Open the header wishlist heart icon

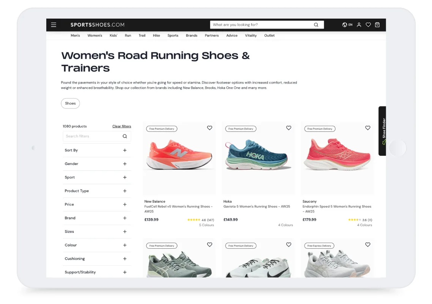pos(368,25)
